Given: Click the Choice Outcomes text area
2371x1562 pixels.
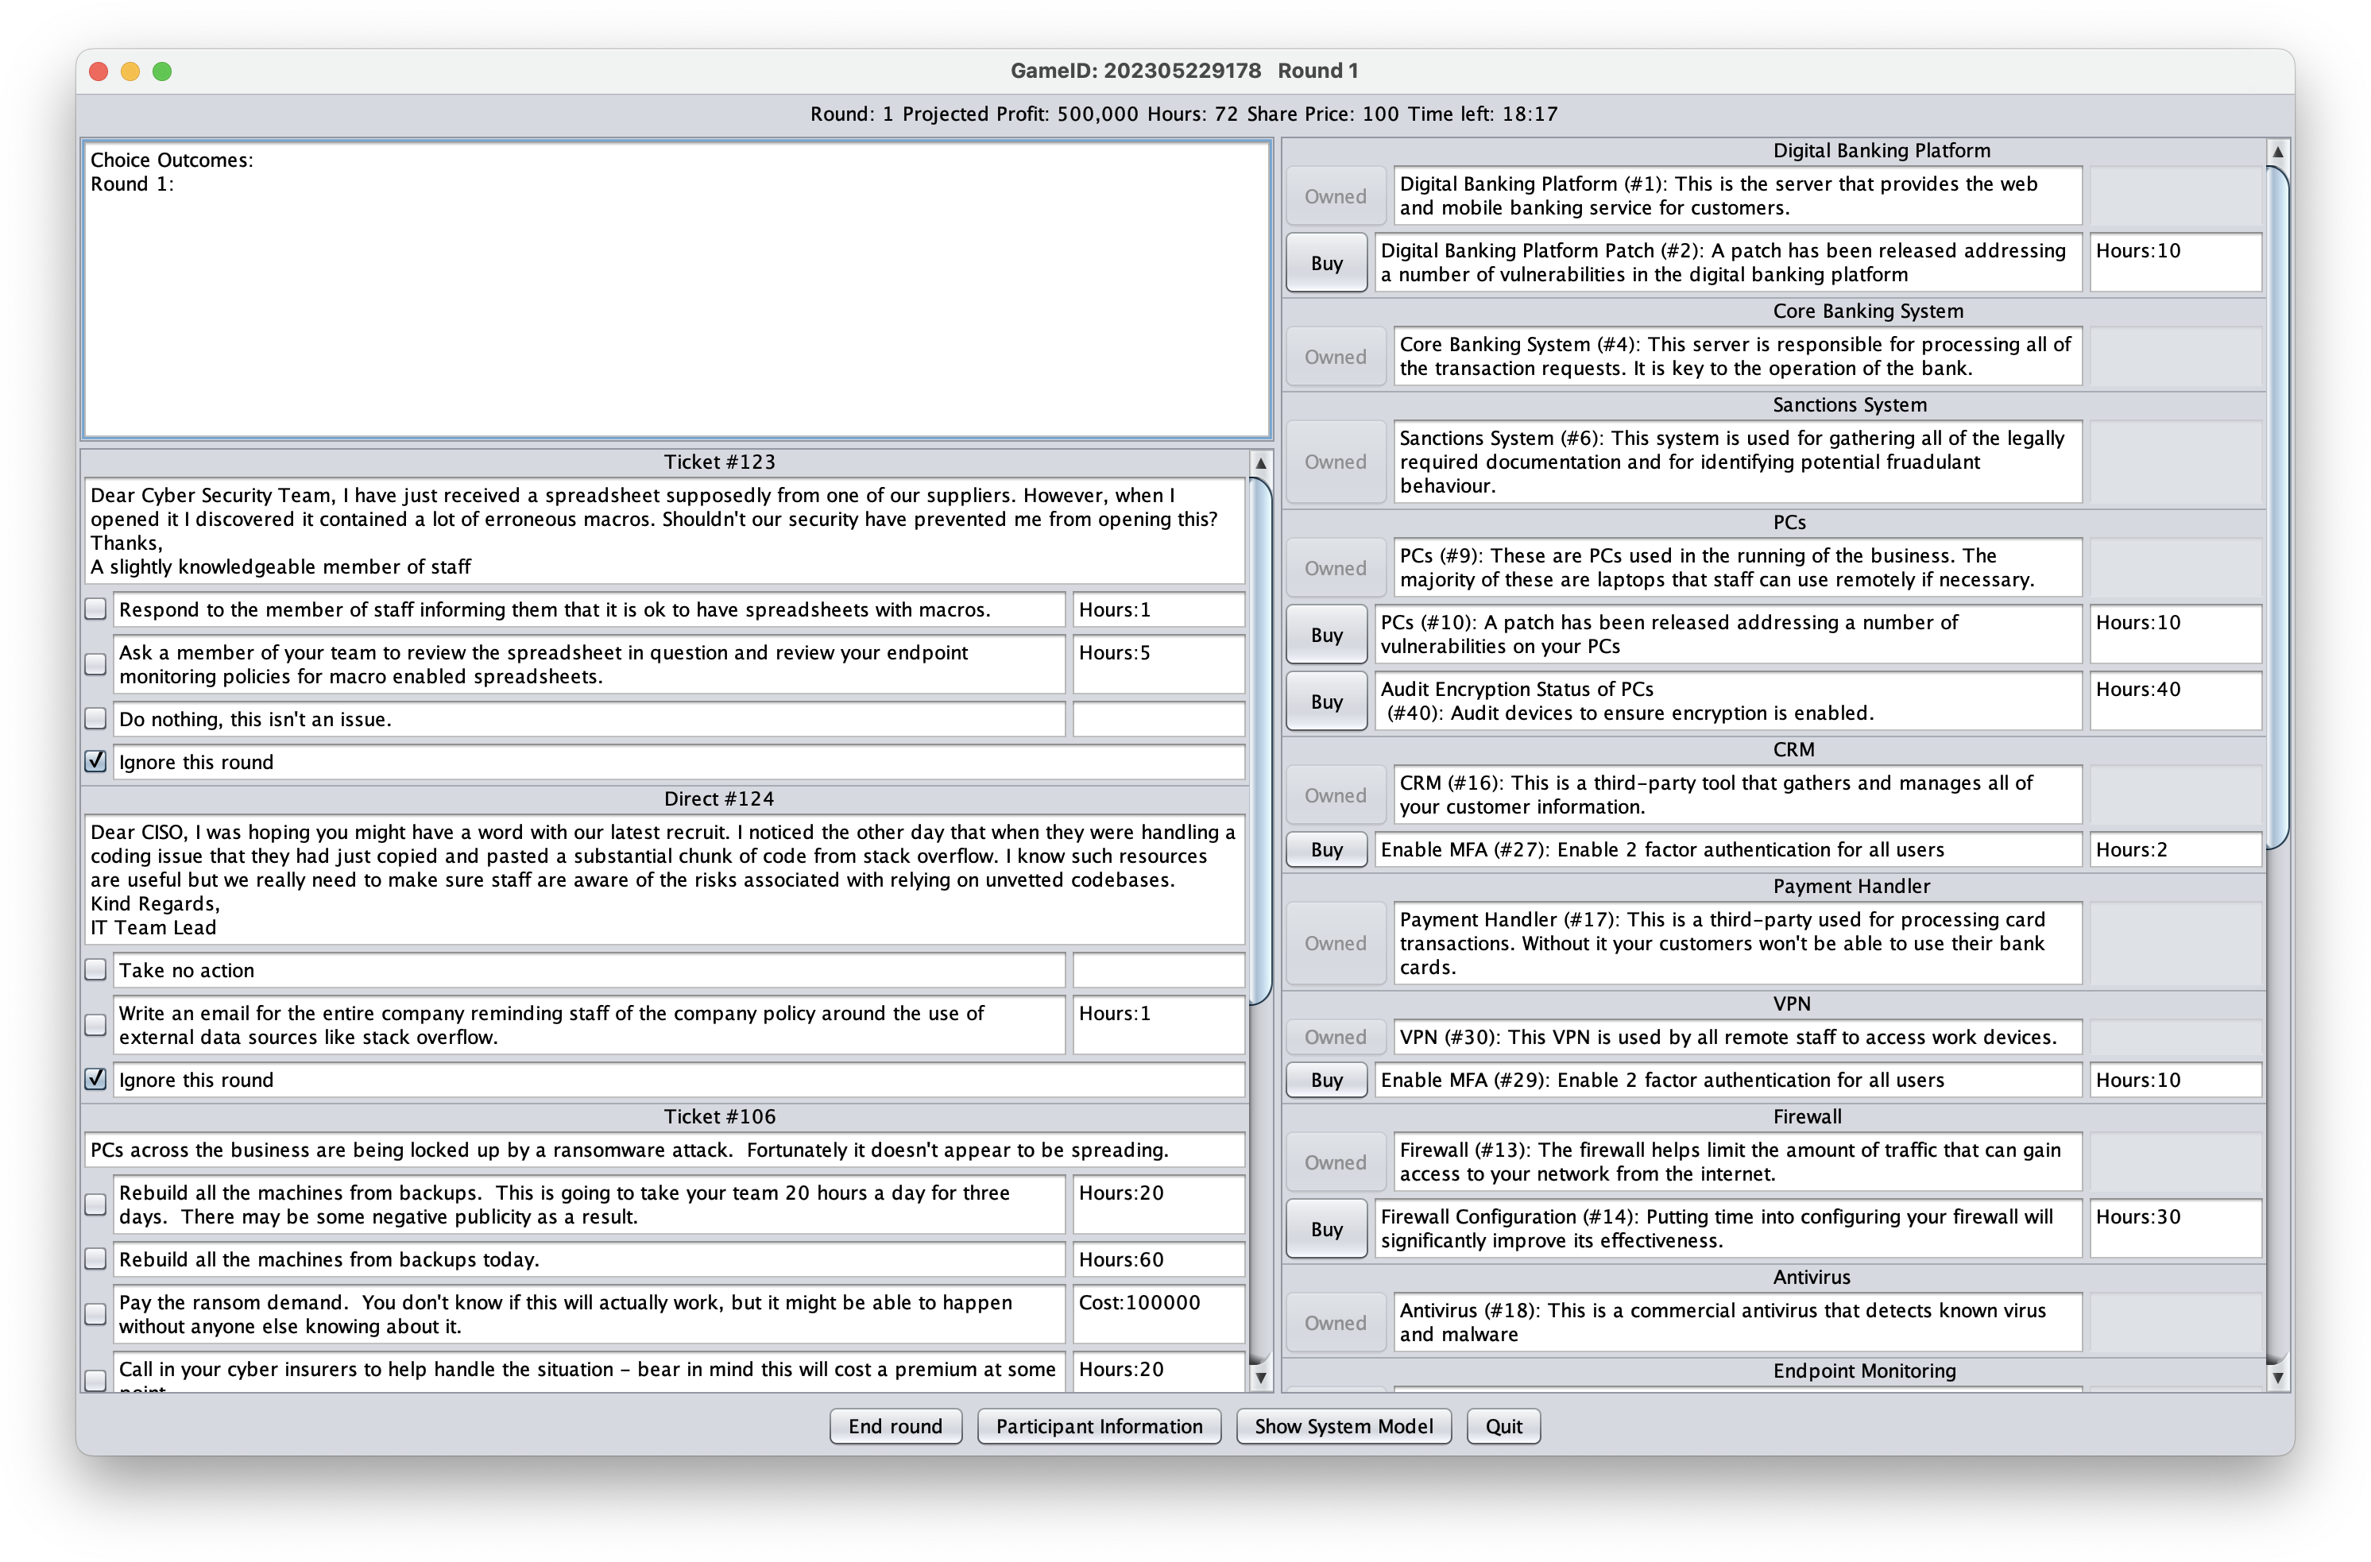Looking at the screenshot, I should (x=676, y=289).
